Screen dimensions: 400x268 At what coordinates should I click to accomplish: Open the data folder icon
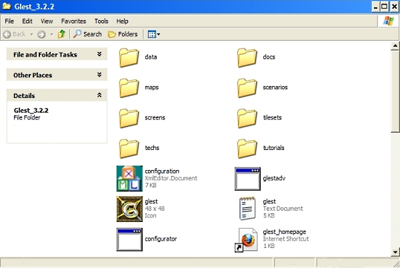tap(129, 57)
